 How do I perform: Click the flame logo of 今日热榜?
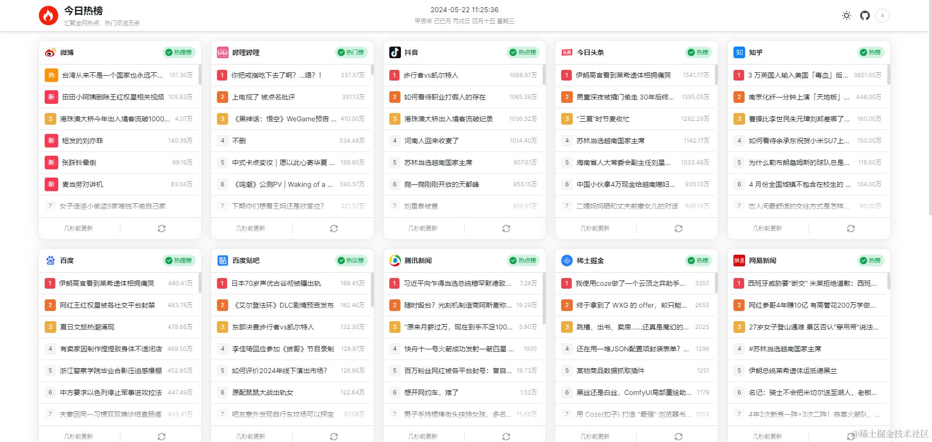coord(48,16)
